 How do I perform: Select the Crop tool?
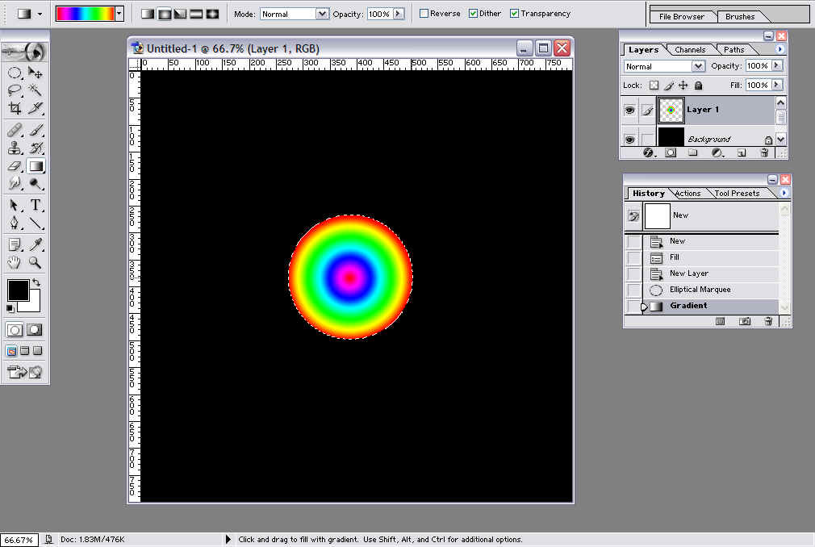tap(15, 108)
